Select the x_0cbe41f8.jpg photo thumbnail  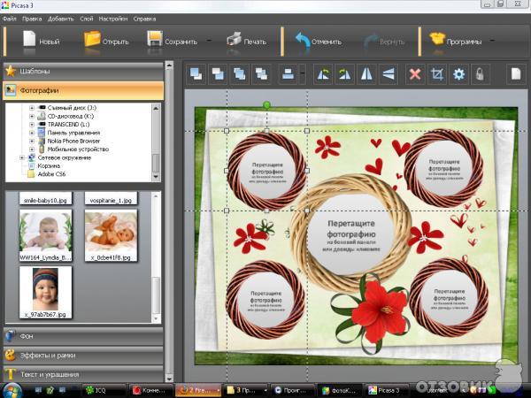click(x=110, y=232)
